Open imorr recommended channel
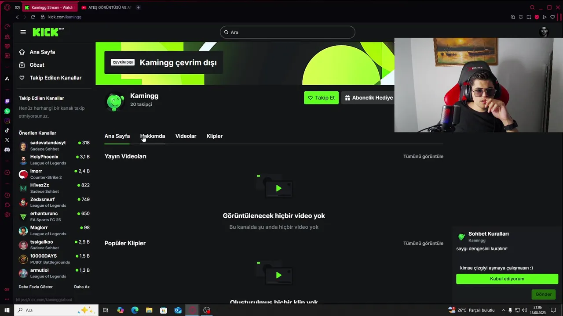This screenshot has height=316, width=563. 54,174
